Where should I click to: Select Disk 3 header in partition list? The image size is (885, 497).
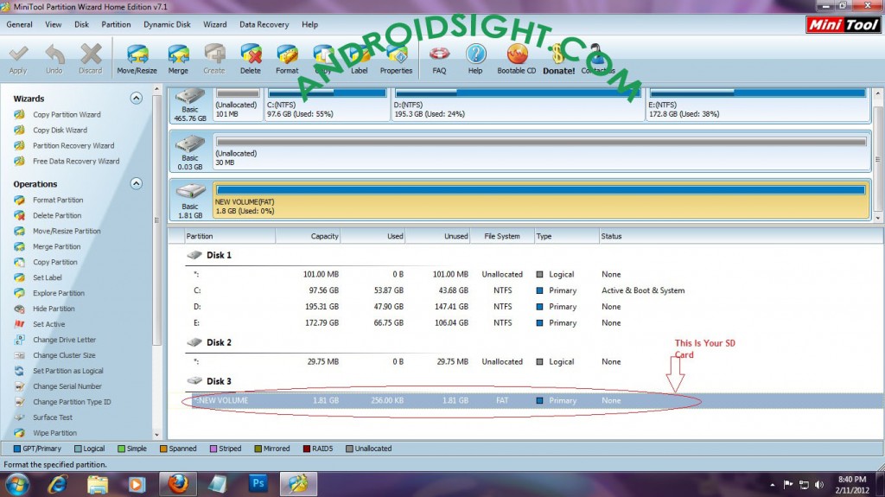pos(219,381)
